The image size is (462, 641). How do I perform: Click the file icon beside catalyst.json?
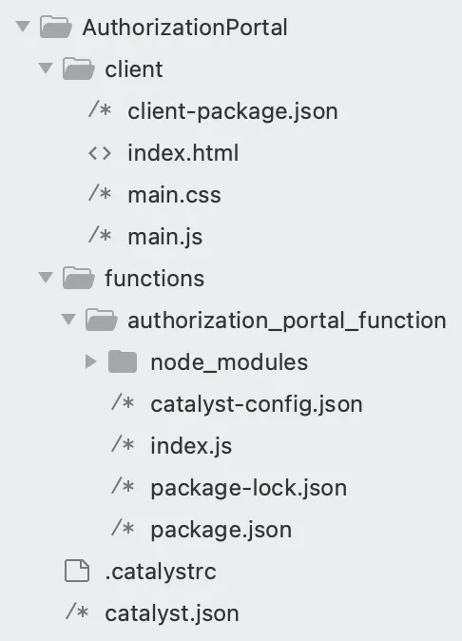pos(77,612)
